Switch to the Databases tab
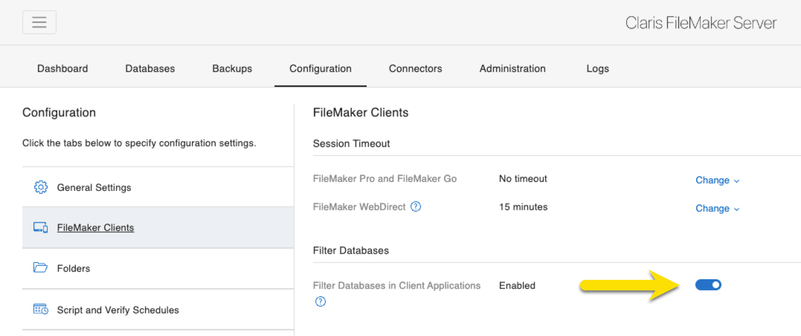 click(x=150, y=68)
